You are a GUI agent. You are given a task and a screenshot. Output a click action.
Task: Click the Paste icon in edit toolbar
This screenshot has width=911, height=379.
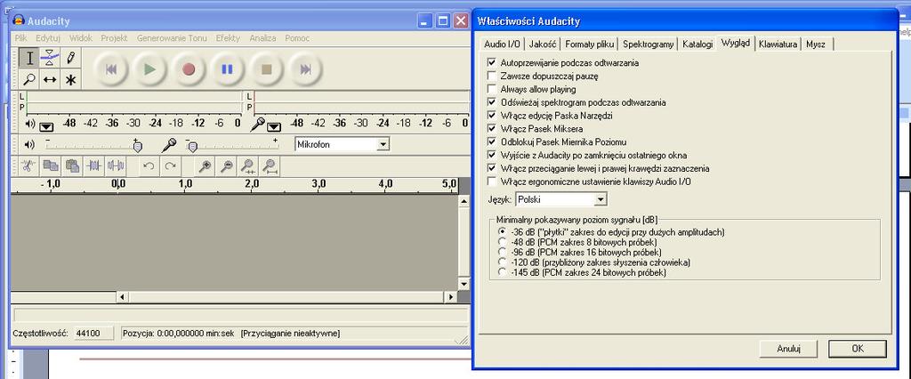[x=72, y=166]
